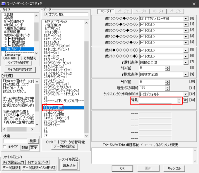The height and width of the screenshot is (173, 199).
Task: Click the File button beside 背景
Action: coord(185,100)
